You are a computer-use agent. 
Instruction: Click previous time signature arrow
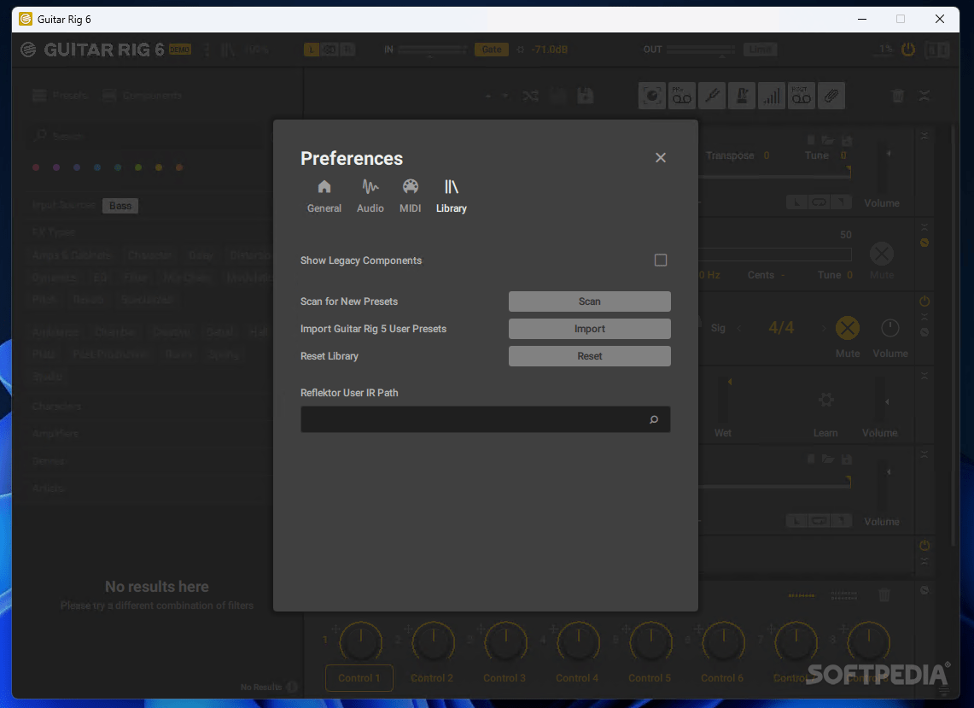tap(738, 328)
